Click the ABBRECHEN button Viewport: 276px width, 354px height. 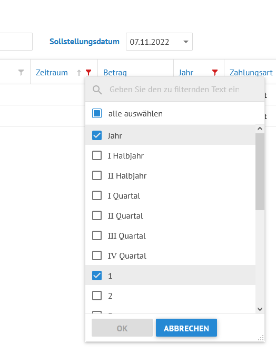186,328
